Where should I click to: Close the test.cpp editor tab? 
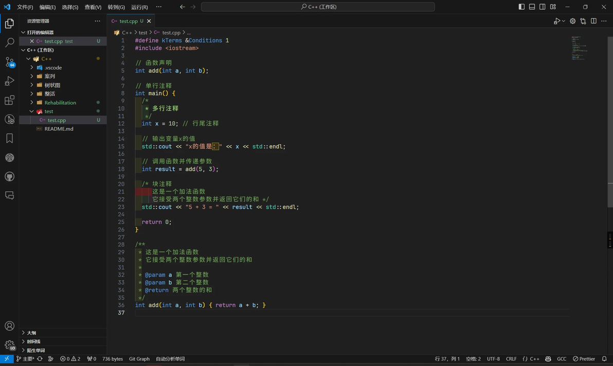click(x=149, y=21)
